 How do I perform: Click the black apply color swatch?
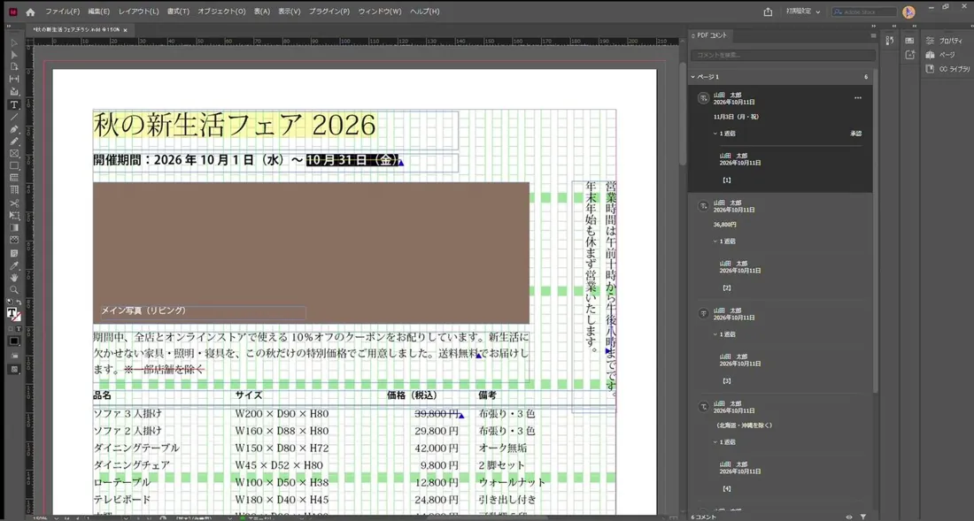click(x=13, y=341)
